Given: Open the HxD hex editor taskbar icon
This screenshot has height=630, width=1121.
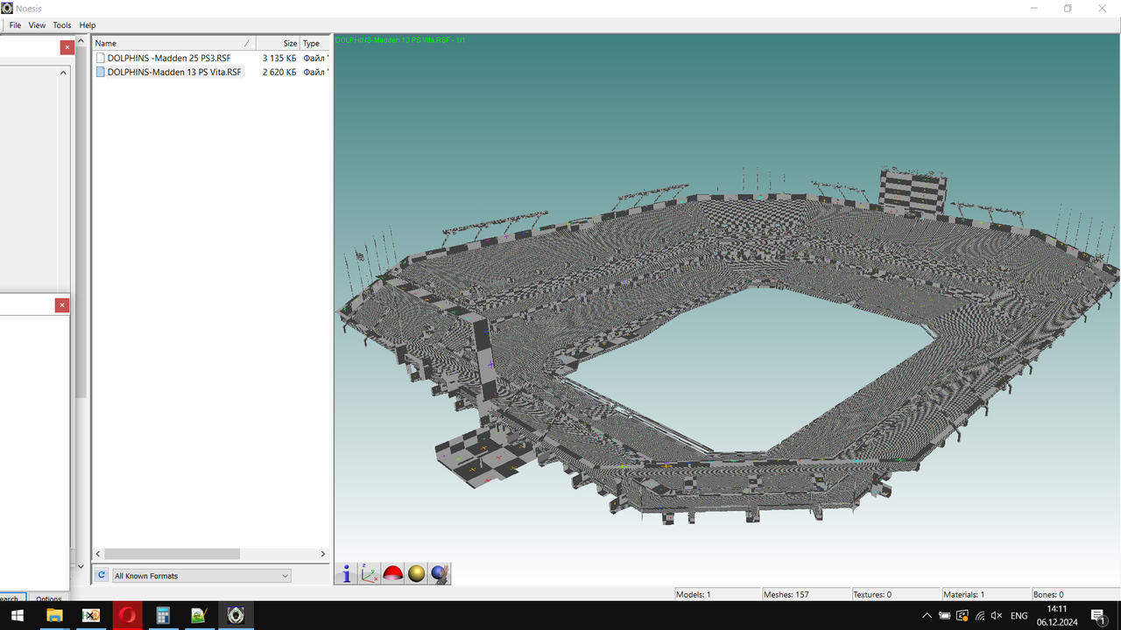Looking at the screenshot, I should (x=90, y=616).
